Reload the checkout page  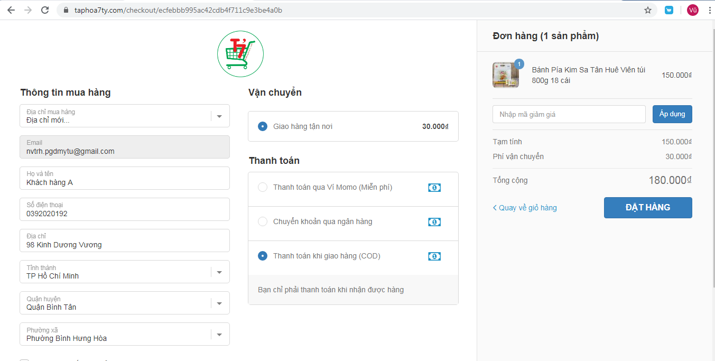(45, 10)
